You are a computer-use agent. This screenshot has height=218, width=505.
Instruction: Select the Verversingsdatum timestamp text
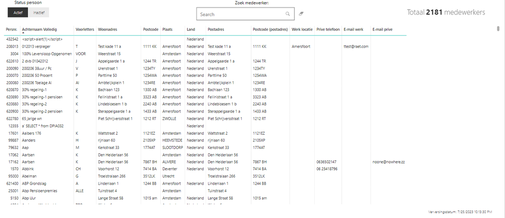click(x=460, y=212)
